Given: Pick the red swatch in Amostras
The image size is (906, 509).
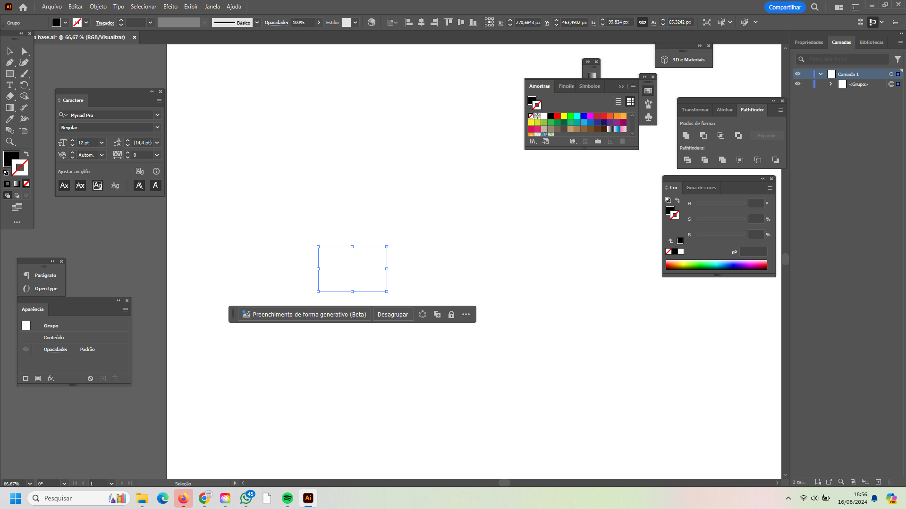Looking at the screenshot, I should tap(557, 116).
